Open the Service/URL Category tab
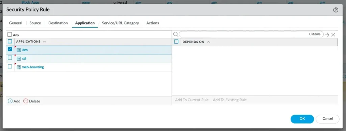The image size is (346, 131). coord(121,23)
